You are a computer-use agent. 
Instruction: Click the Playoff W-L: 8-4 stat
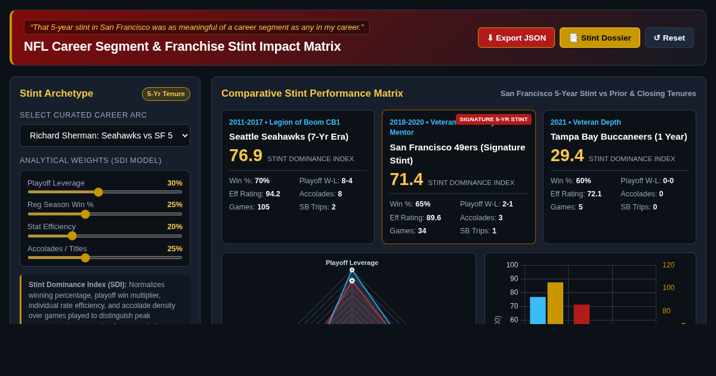pyautogui.click(x=326, y=181)
